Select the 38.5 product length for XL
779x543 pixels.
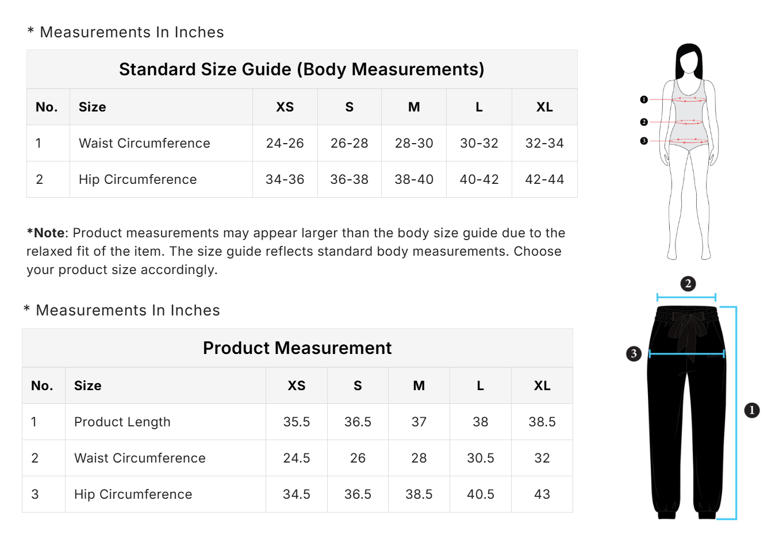point(542,422)
